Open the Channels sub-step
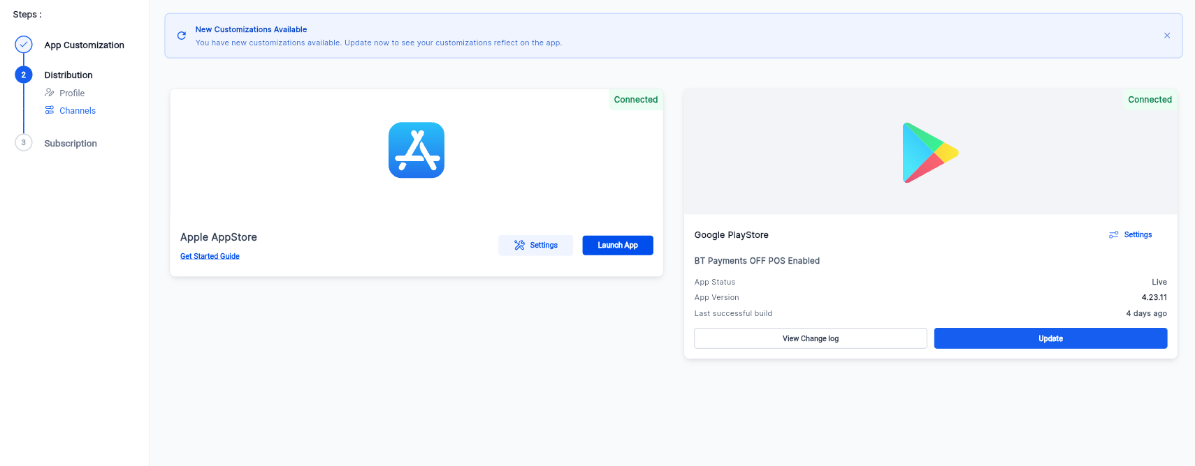Image resolution: width=1195 pixels, height=466 pixels. [x=78, y=110]
